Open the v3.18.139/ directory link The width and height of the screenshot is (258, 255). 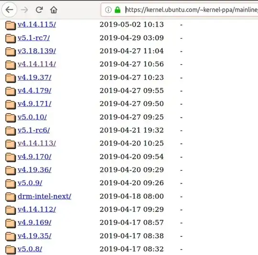click(x=37, y=51)
